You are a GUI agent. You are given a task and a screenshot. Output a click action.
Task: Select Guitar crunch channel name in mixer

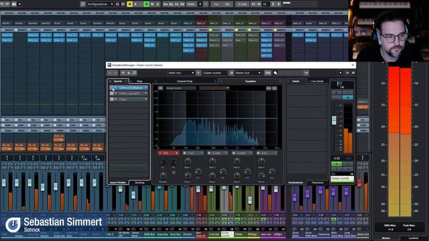[227, 234]
